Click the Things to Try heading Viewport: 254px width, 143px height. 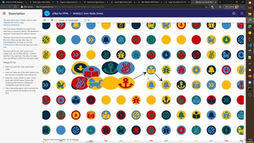(x=10, y=62)
